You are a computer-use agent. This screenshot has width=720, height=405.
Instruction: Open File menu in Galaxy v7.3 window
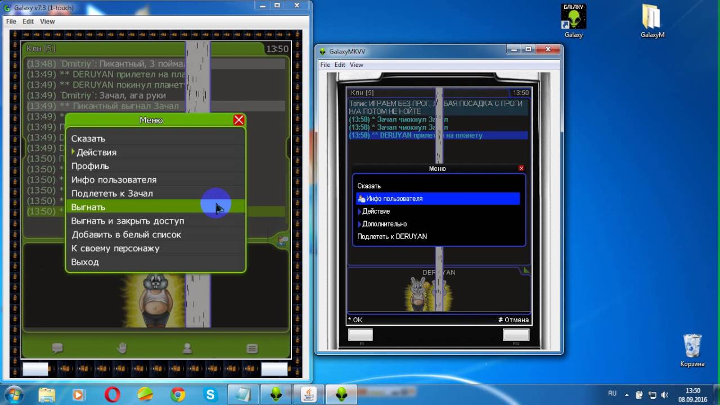point(11,21)
